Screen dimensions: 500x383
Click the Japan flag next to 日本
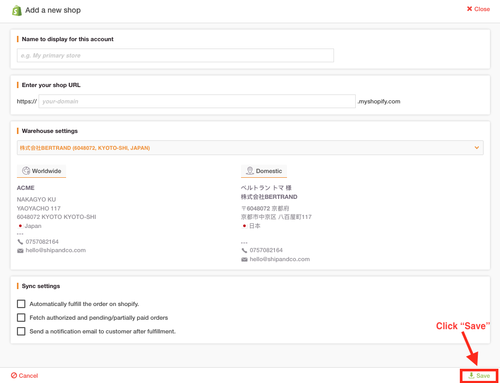click(x=245, y=226)
